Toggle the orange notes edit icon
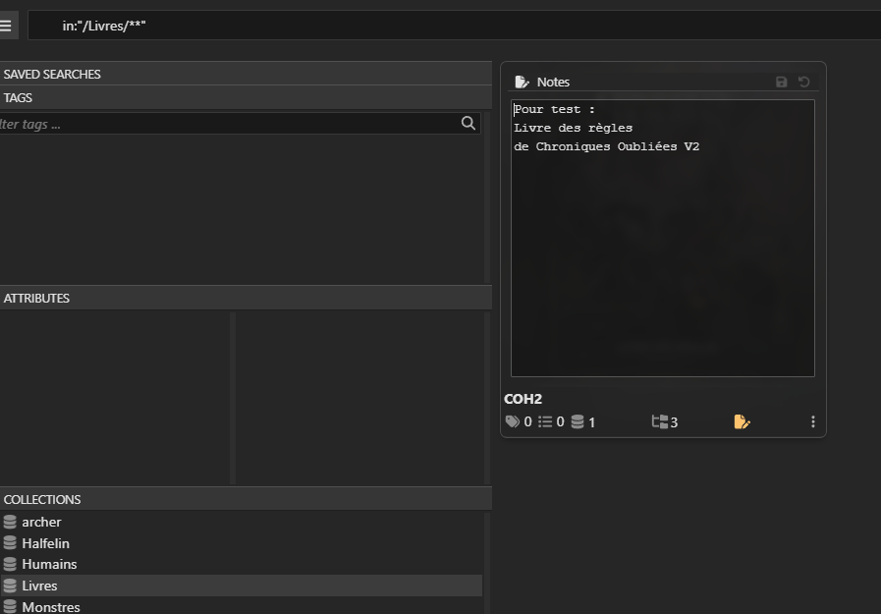Image resolution: width=881 pixels, height=614 pixels. (x=742, y=421)
